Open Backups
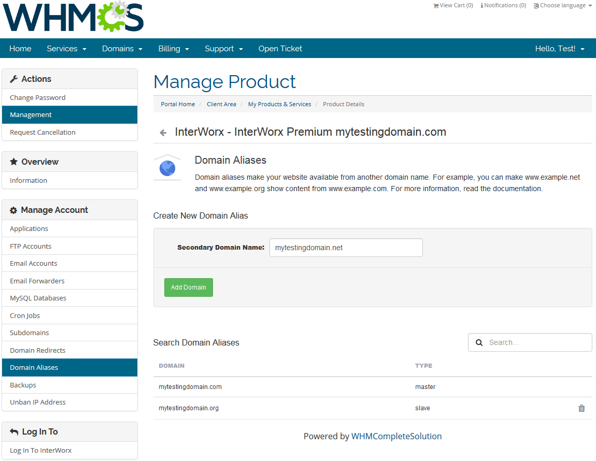 point(69,385)
